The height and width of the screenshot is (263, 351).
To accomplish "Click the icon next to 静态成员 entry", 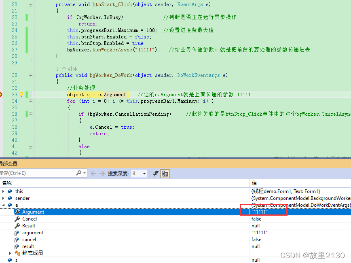I will click(x=18, y=252).
